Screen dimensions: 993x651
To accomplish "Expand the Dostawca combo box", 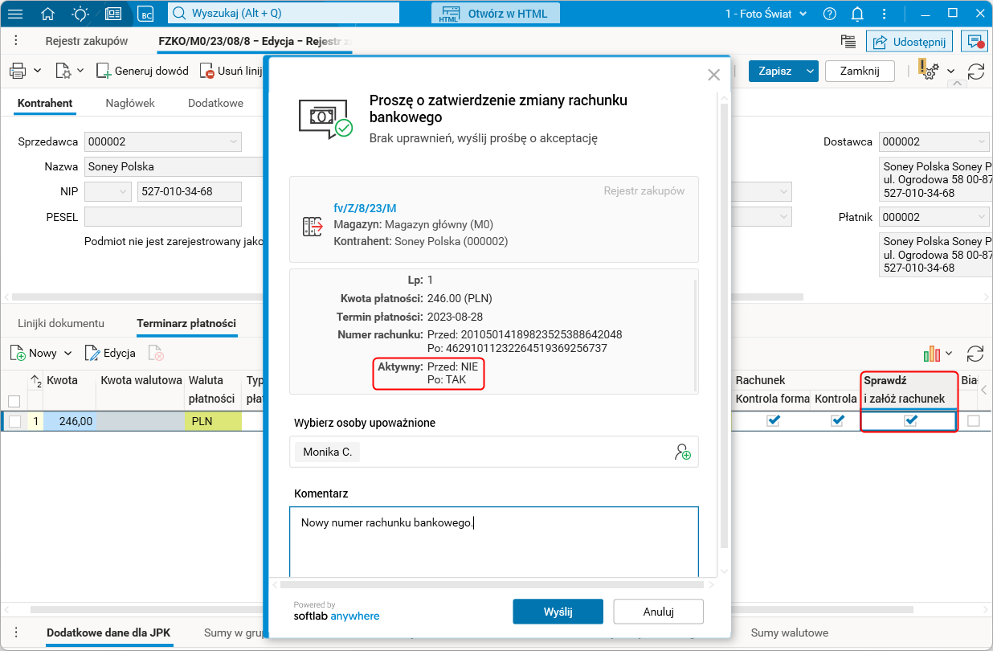I will [981, 141].
